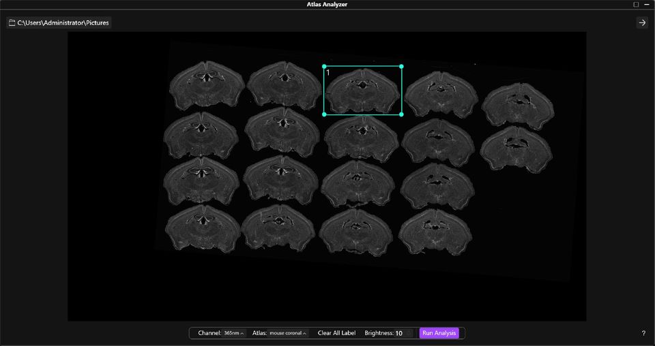Maximize the Atlas Analyzer window
Image resolution: width=655 pixels, height=346 pixels.
click(636, 4)
